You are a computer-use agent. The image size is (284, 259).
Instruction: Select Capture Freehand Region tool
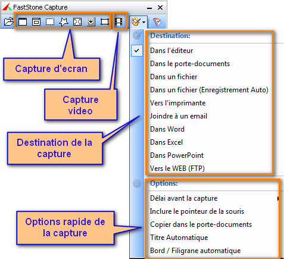(64, 21)
